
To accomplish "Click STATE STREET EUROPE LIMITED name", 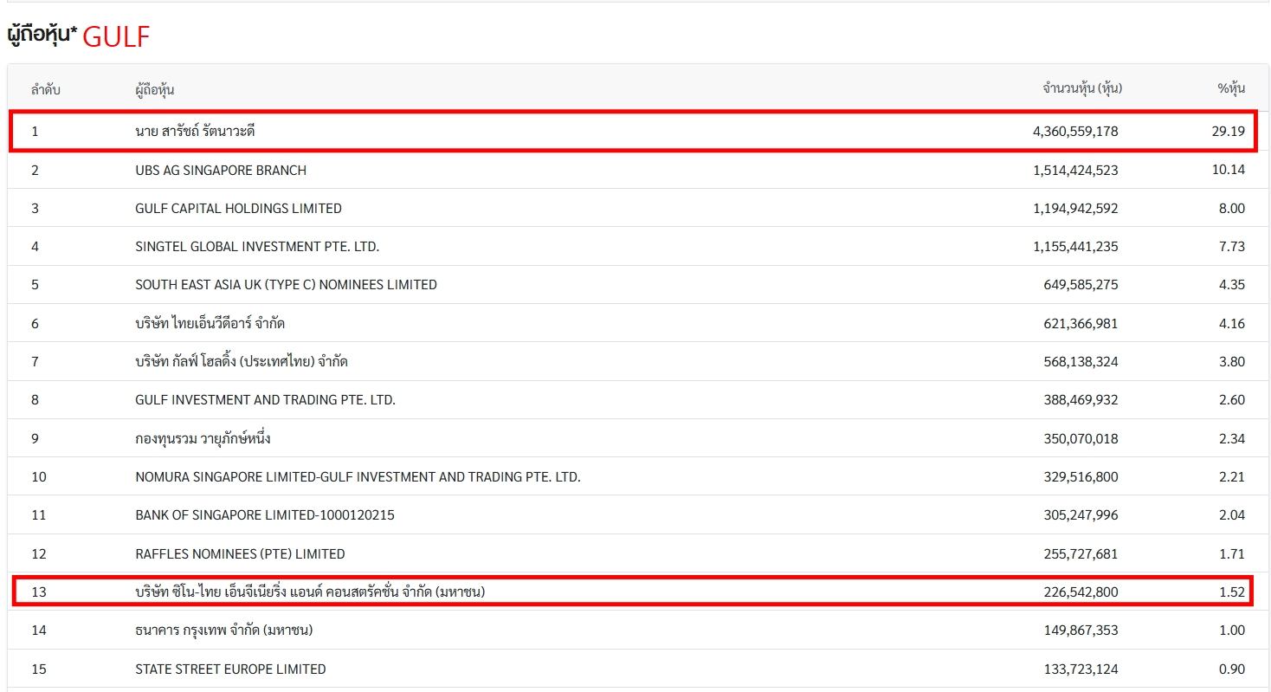I will point(230,669).
